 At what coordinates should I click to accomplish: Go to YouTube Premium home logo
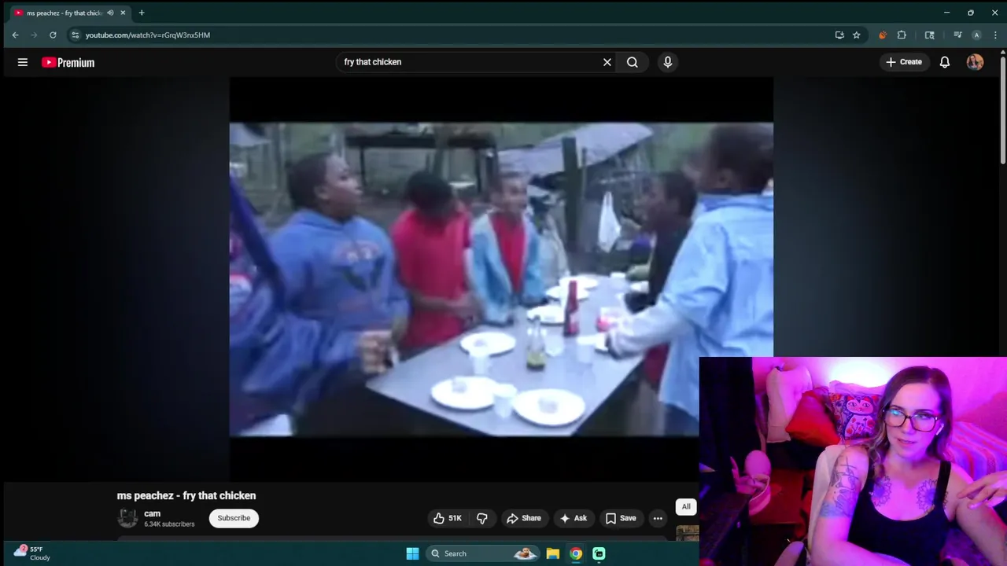point(68,63)
